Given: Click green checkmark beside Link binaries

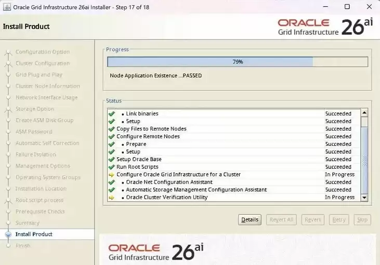Looking at the screenshot, I should (x=111, y=114).
